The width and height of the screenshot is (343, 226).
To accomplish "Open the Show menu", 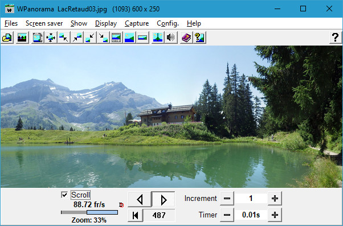I will pos(79,23).
